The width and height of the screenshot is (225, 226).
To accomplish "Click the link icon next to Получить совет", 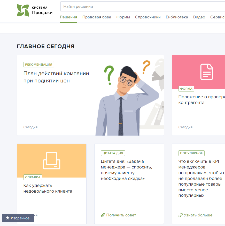I will pyautogui.click(x=103, y=215).
